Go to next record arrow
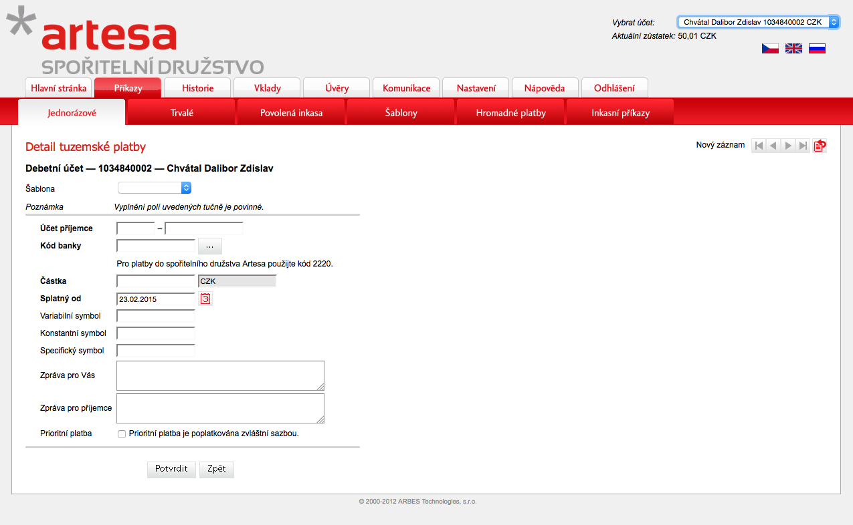Image resolution: width=853 pixels, height=525 pixels. pos(788,146)
